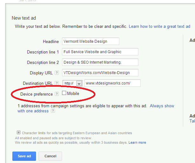
Task: Open the Destination URL help icon
Action: click(57, 83)
